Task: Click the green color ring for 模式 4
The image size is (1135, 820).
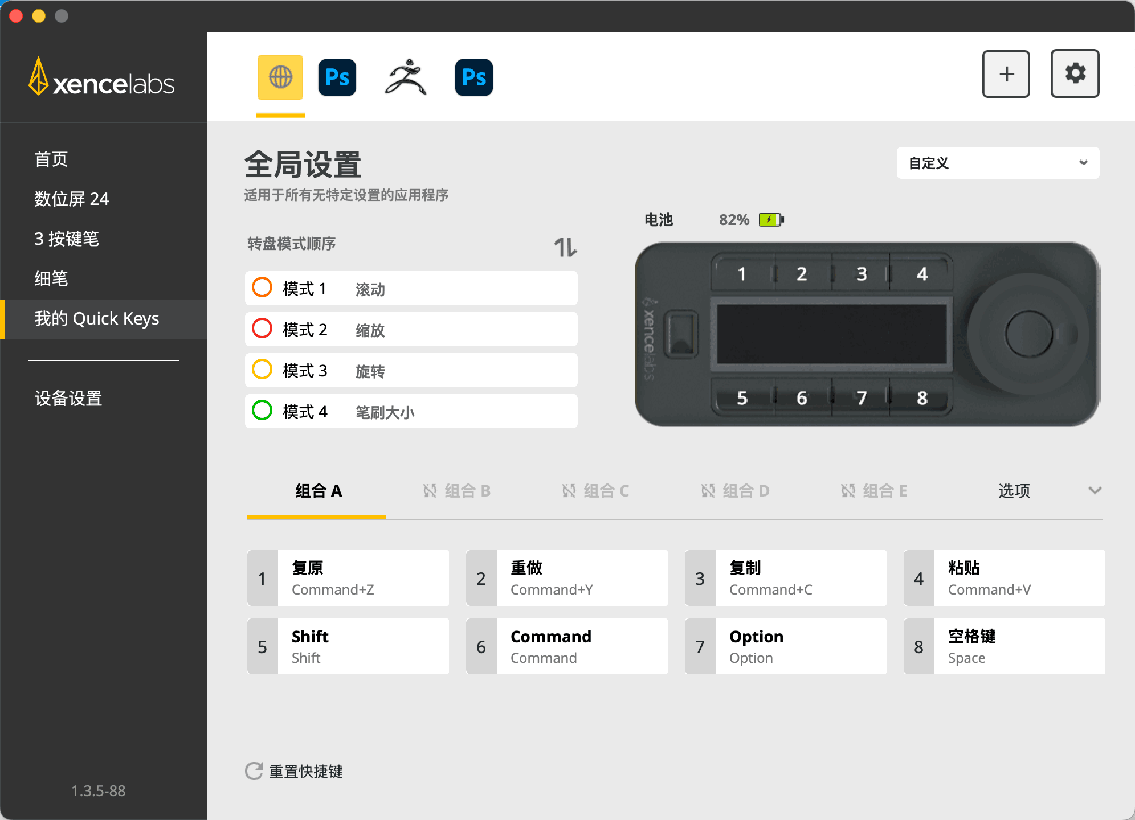Action: click(262, 411)
